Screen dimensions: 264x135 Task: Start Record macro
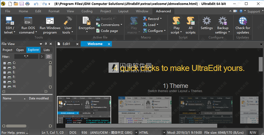152,19
